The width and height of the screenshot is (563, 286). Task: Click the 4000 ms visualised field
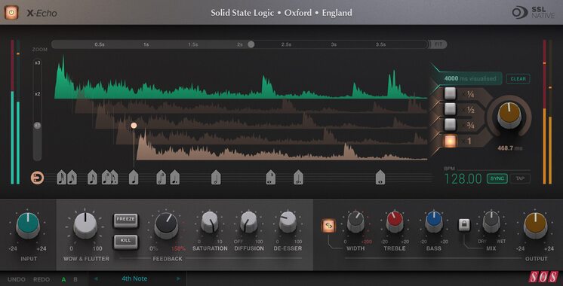click(470, 78)
